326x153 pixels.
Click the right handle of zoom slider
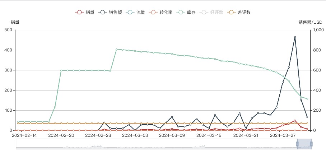coord(311,144)
